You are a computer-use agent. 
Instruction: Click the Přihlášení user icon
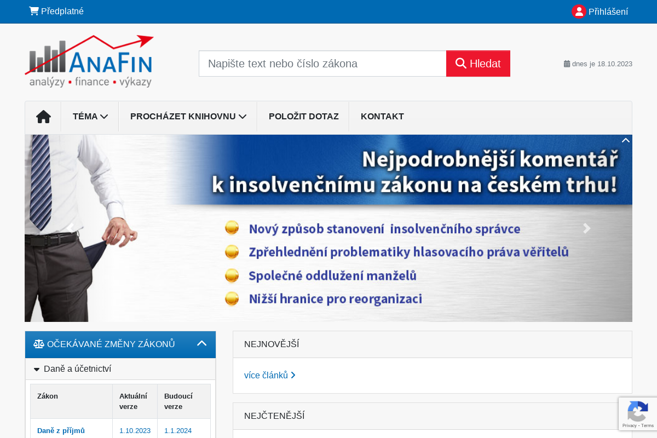pyautogui.click(x=579, y=11)
